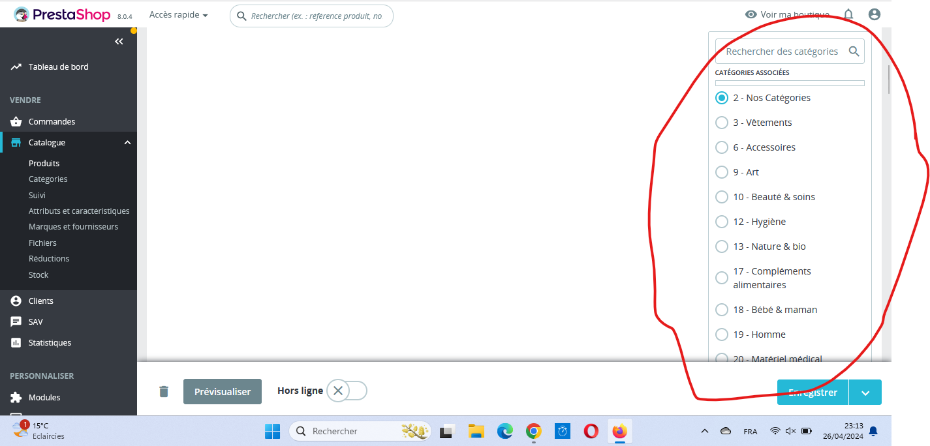Open the Modules menu

pyautogui.click(x=44, y=397)
